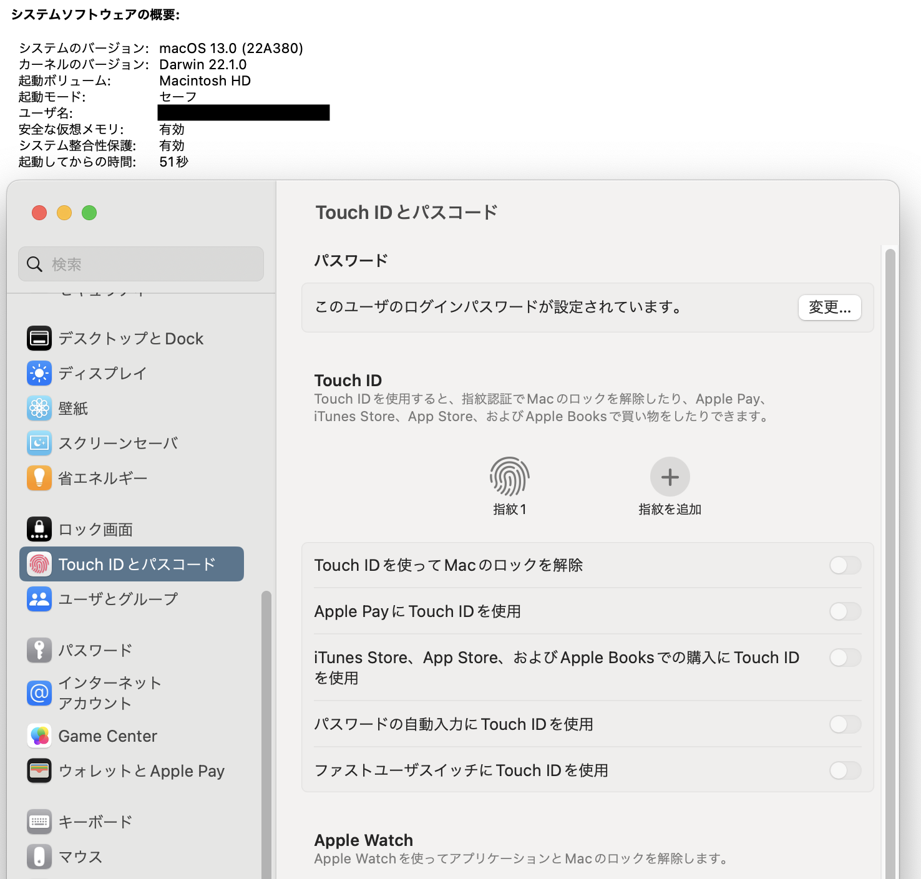Click the Touch ID fingerprint sidebar icon
Image resolution: width=921 pixels, height=879 pixels.
(x=39, y=564)
